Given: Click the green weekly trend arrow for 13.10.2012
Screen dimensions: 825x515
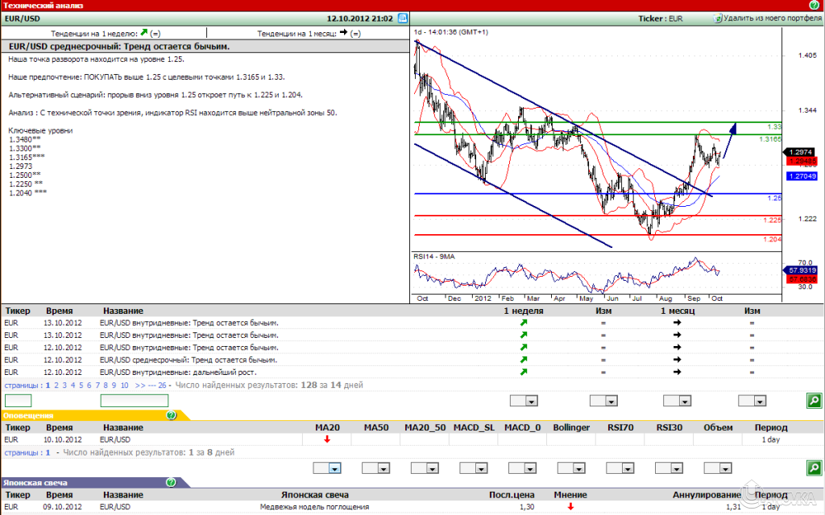Looking at the screenshot, I should coord(524,323).
